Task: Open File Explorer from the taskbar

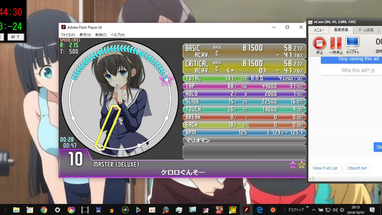Action: [16, 210]
